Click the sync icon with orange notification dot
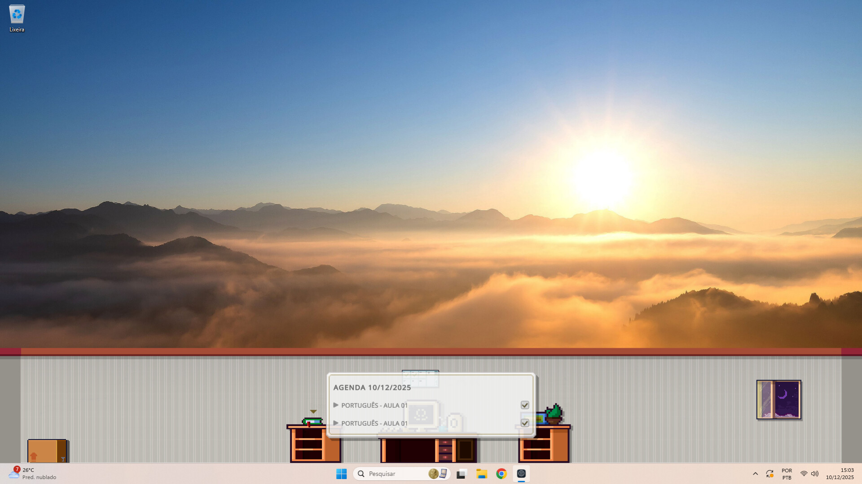Screen dimensions: 862x484 (x=770, y=474)
